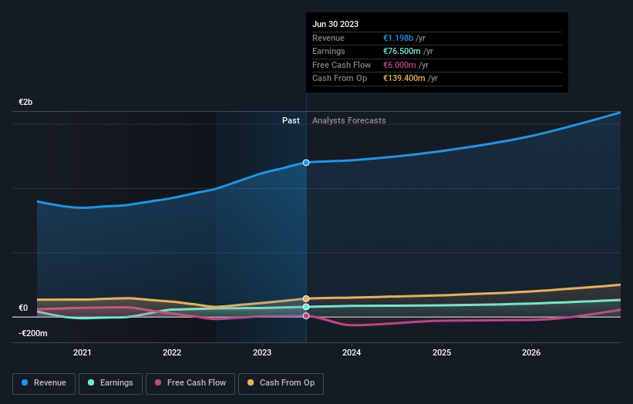Click the 2026 x-axis label
The image size is (633, 404).
click(531, 352)
